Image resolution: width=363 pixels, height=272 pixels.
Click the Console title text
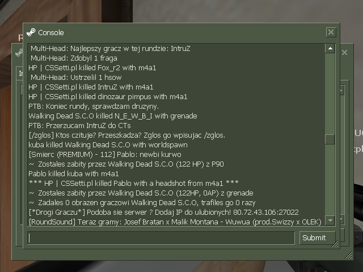pos(51,33)
